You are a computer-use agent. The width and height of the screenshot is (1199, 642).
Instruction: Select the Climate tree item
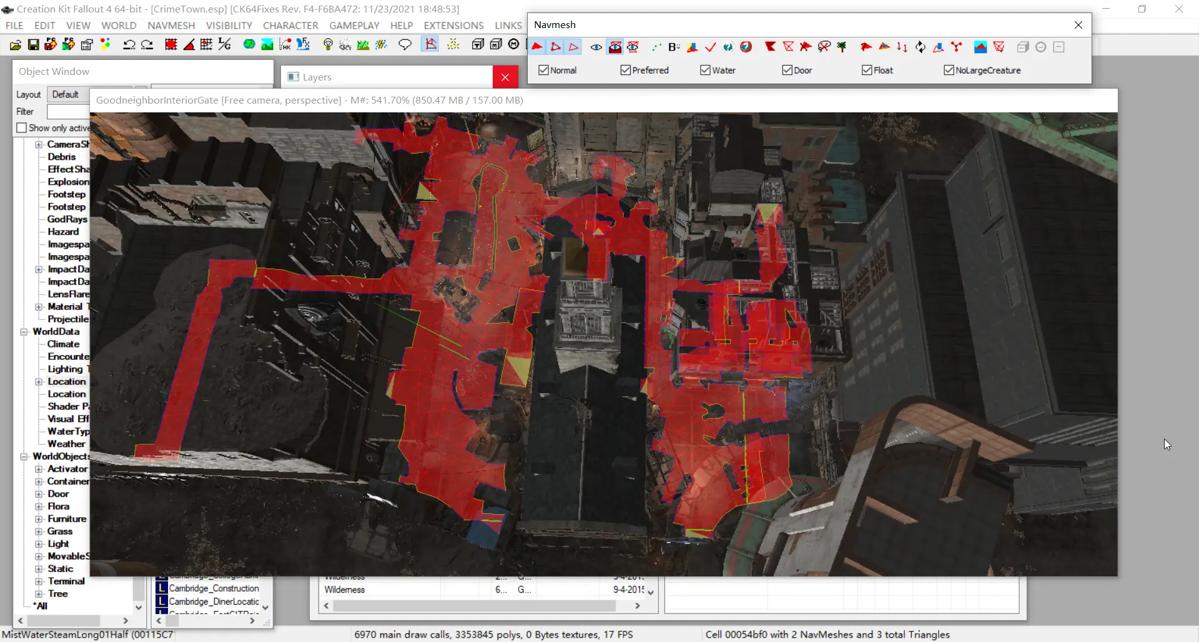(x=64, y=344)
